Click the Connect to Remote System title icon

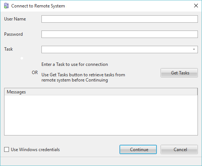coord(6,6)
